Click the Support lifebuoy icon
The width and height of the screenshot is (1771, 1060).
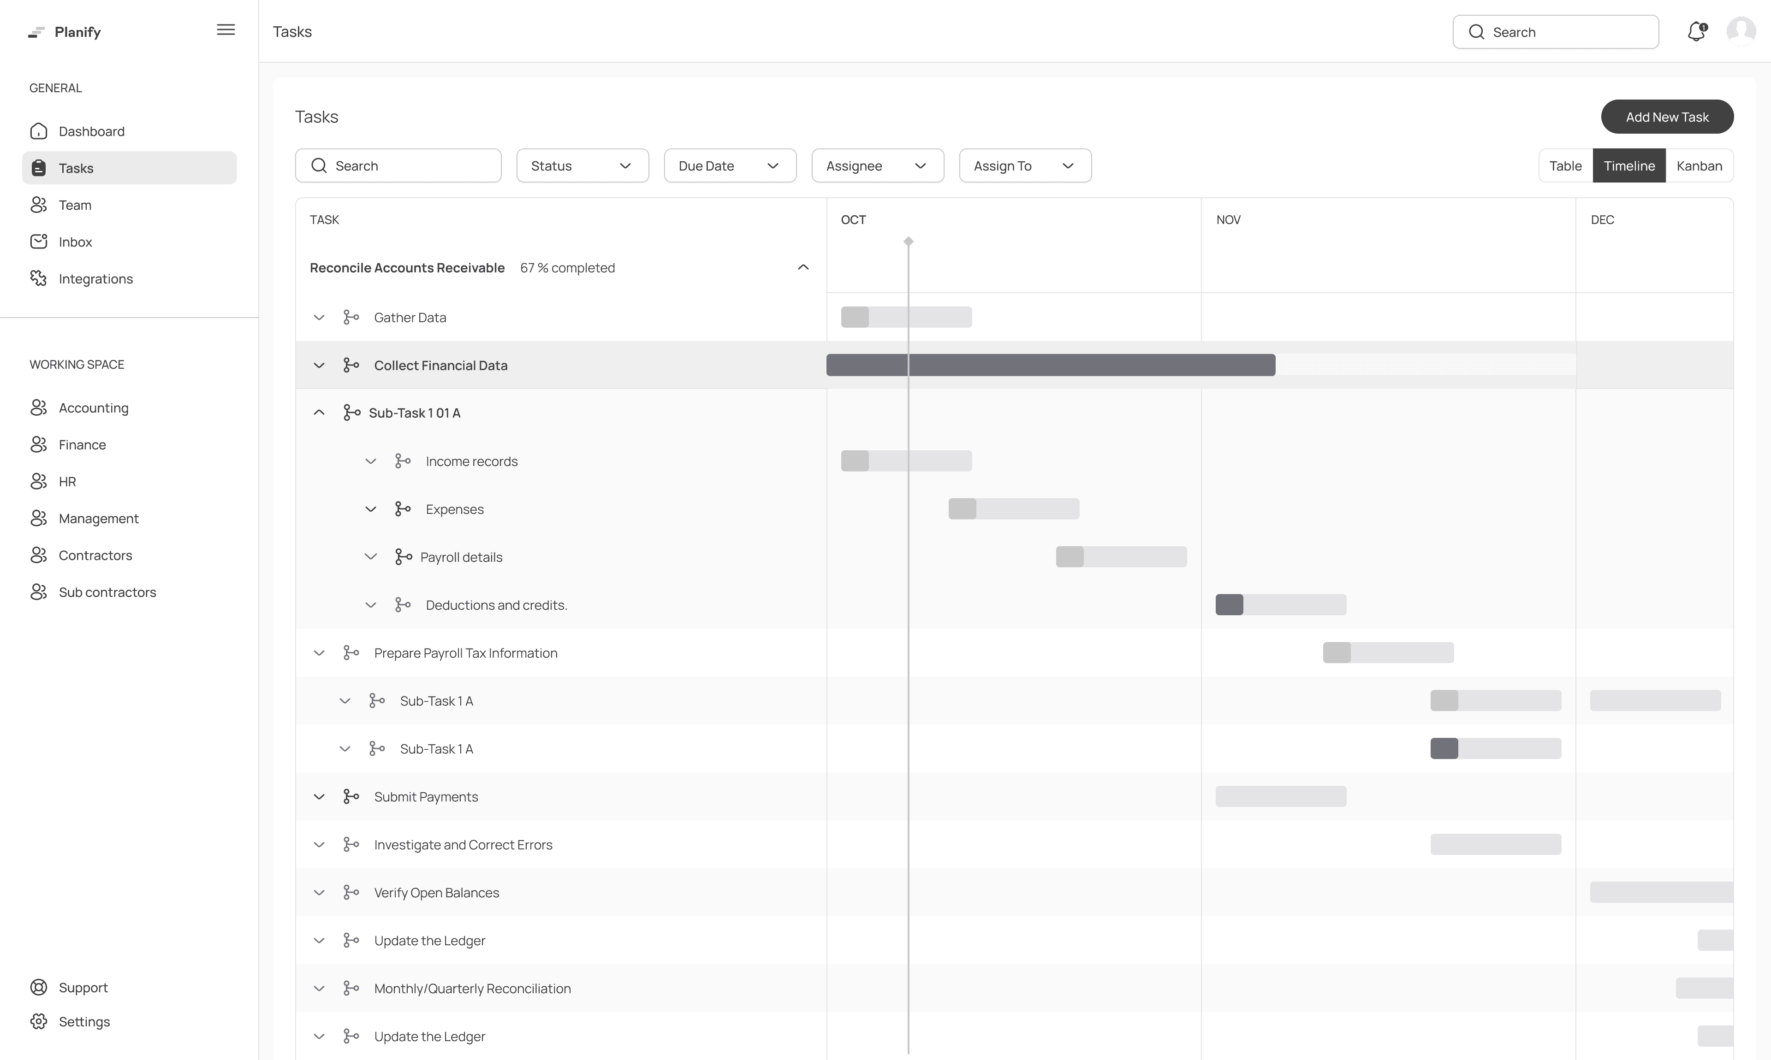(39, 987)
